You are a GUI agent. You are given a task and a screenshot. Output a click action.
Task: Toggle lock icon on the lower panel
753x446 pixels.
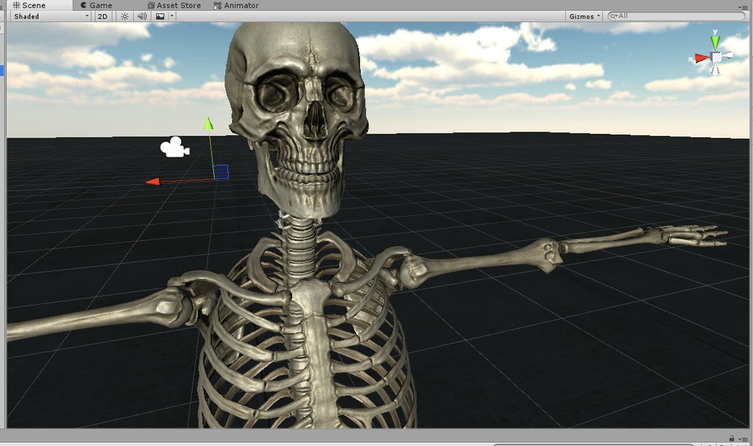coord(732,439)
